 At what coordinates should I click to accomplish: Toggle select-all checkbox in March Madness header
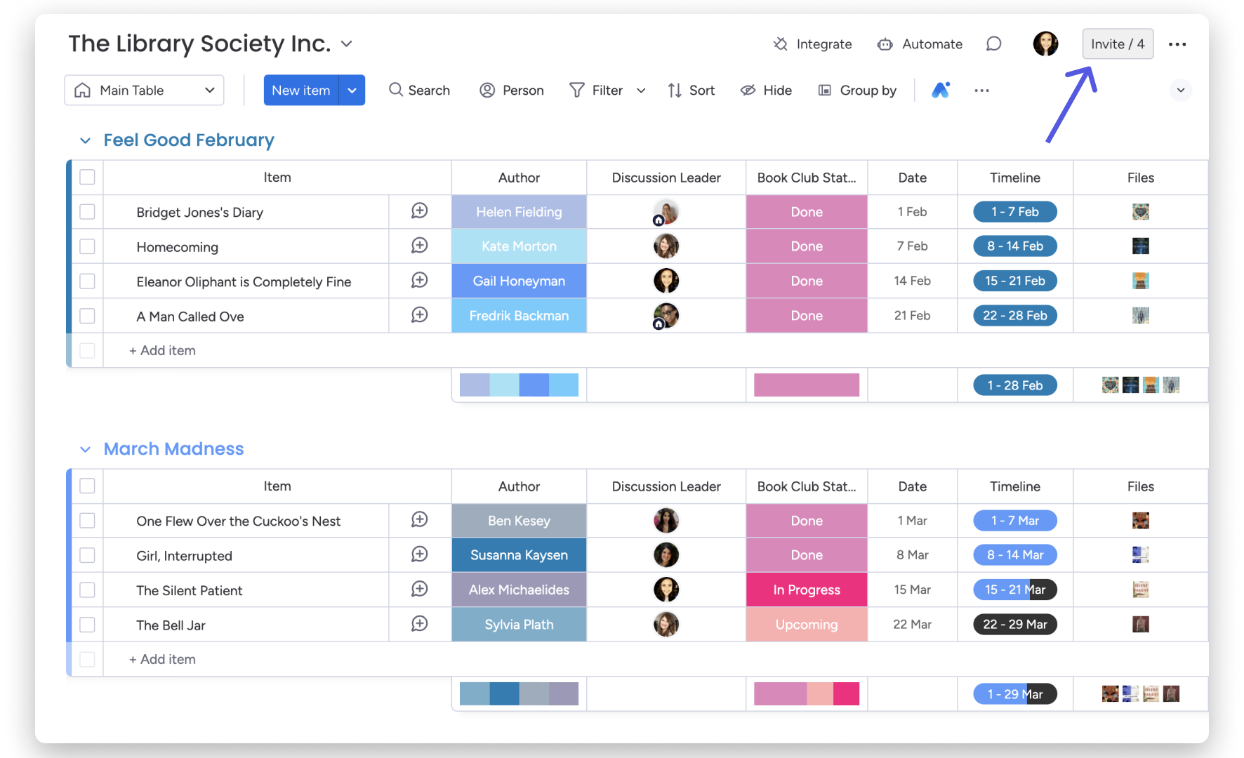click(87, 486)
